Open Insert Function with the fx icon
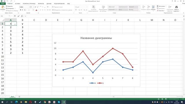185x104 pixels. (22, 16)
